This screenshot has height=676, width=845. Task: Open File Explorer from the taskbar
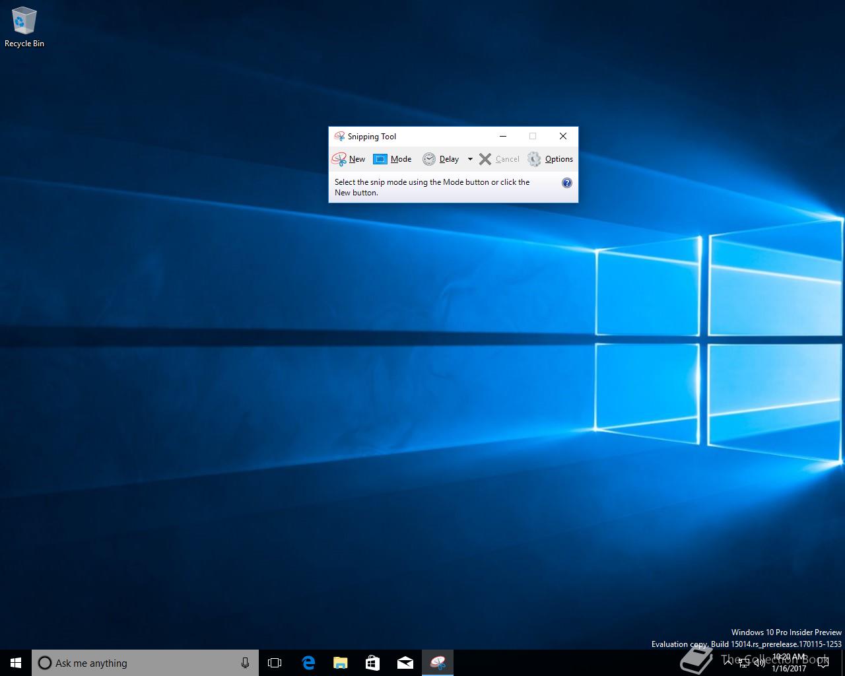[x=340, y=663]
